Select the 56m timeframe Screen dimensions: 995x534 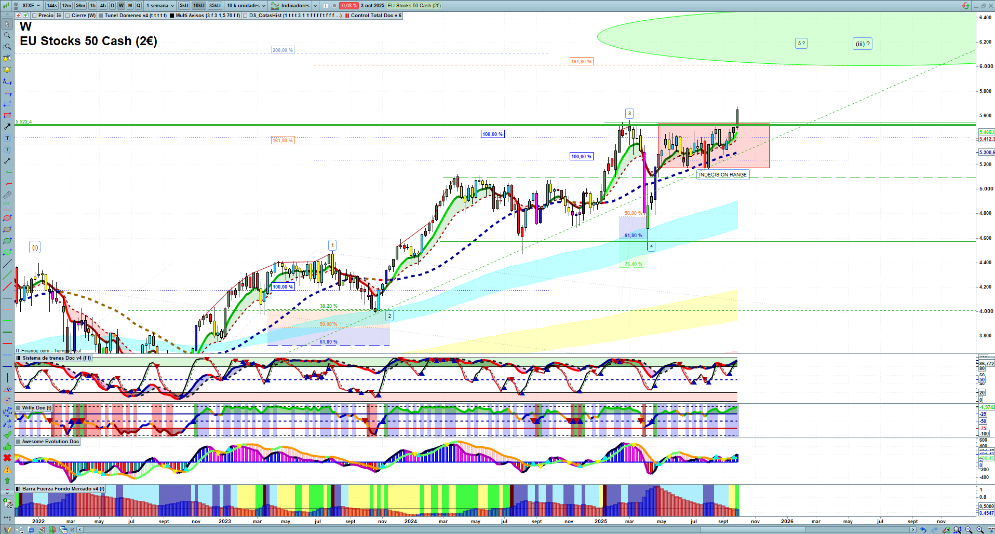(x=80, y=6)
